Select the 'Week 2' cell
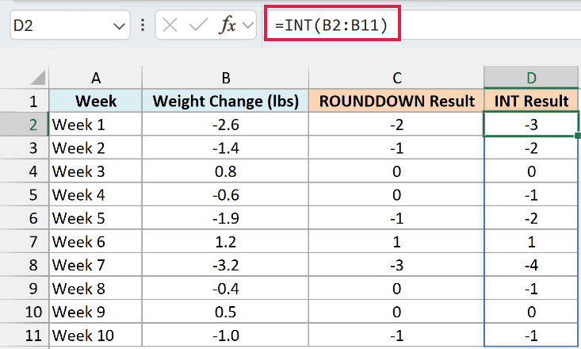 click(96, 148)
